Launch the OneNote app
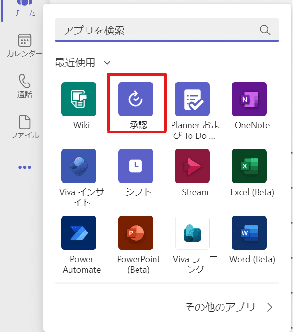The width and height of the screenshot is (293, 332). tap(249, 99)
